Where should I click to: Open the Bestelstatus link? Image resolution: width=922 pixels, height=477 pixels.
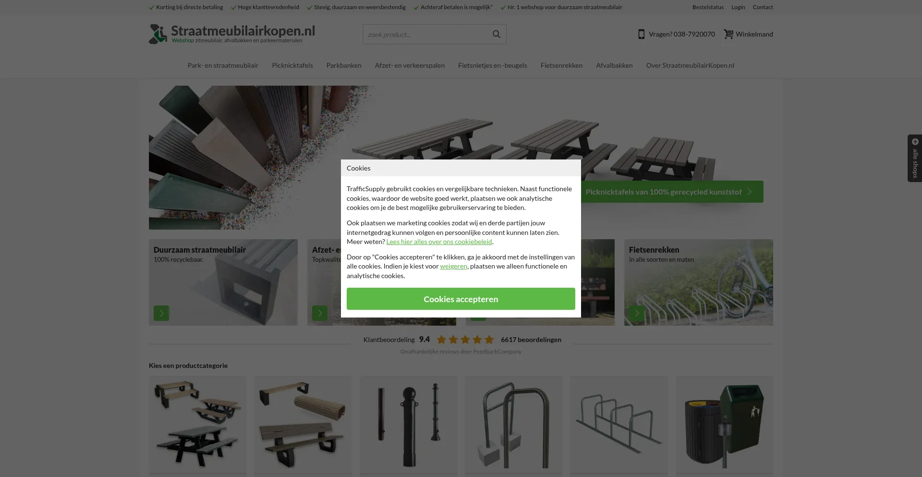pyautogui.click(x=708, y=7)
